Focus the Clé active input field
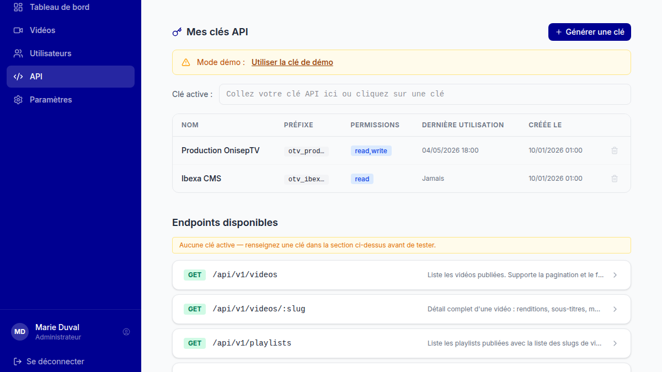The height and width of the screenshot is (372, 662). (x=425, y=94)
